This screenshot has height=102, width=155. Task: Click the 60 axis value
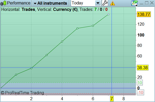click(x=140, y=56)
